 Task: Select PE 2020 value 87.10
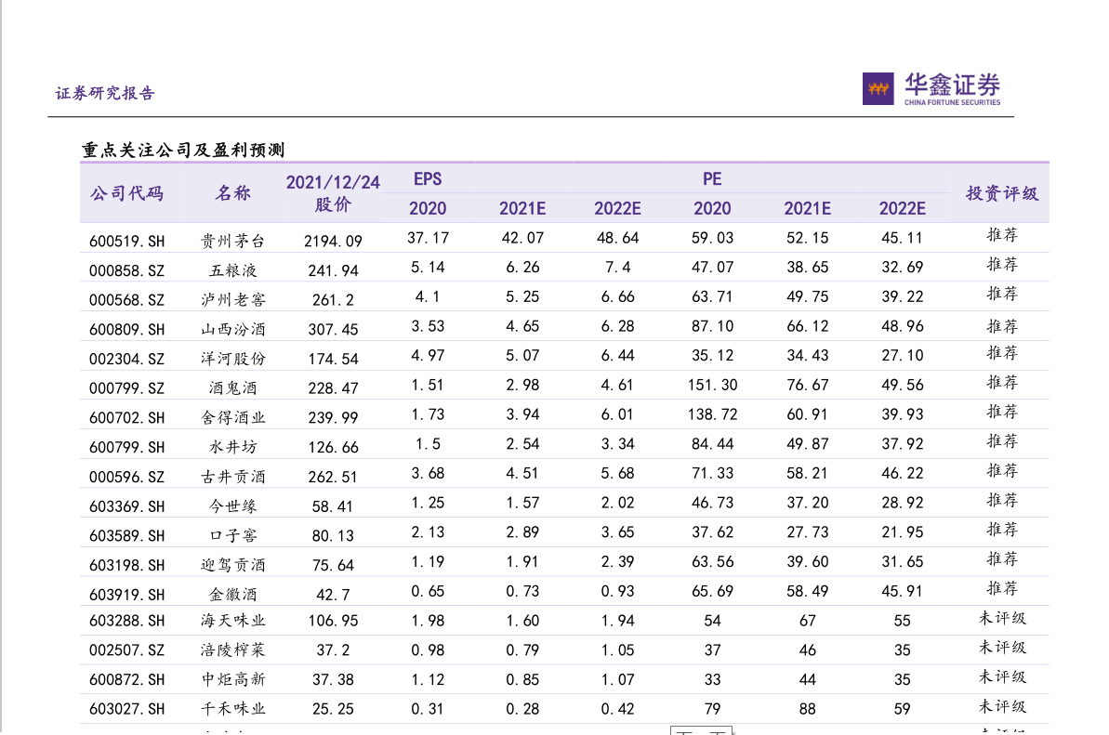[712, 326]
